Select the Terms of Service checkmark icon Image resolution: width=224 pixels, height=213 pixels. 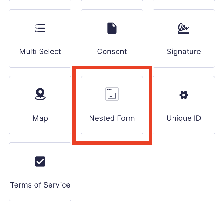40,161
